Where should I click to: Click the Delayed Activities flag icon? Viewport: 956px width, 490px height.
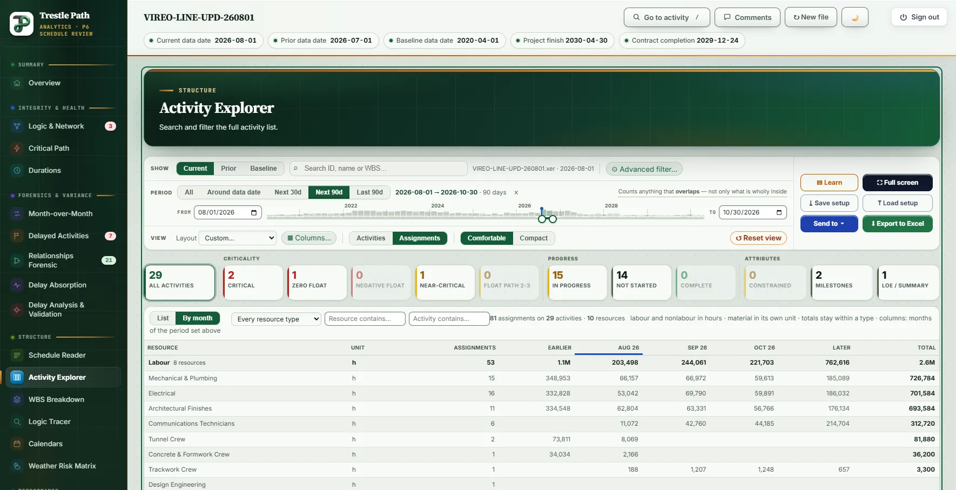click(x=17, y=236)
